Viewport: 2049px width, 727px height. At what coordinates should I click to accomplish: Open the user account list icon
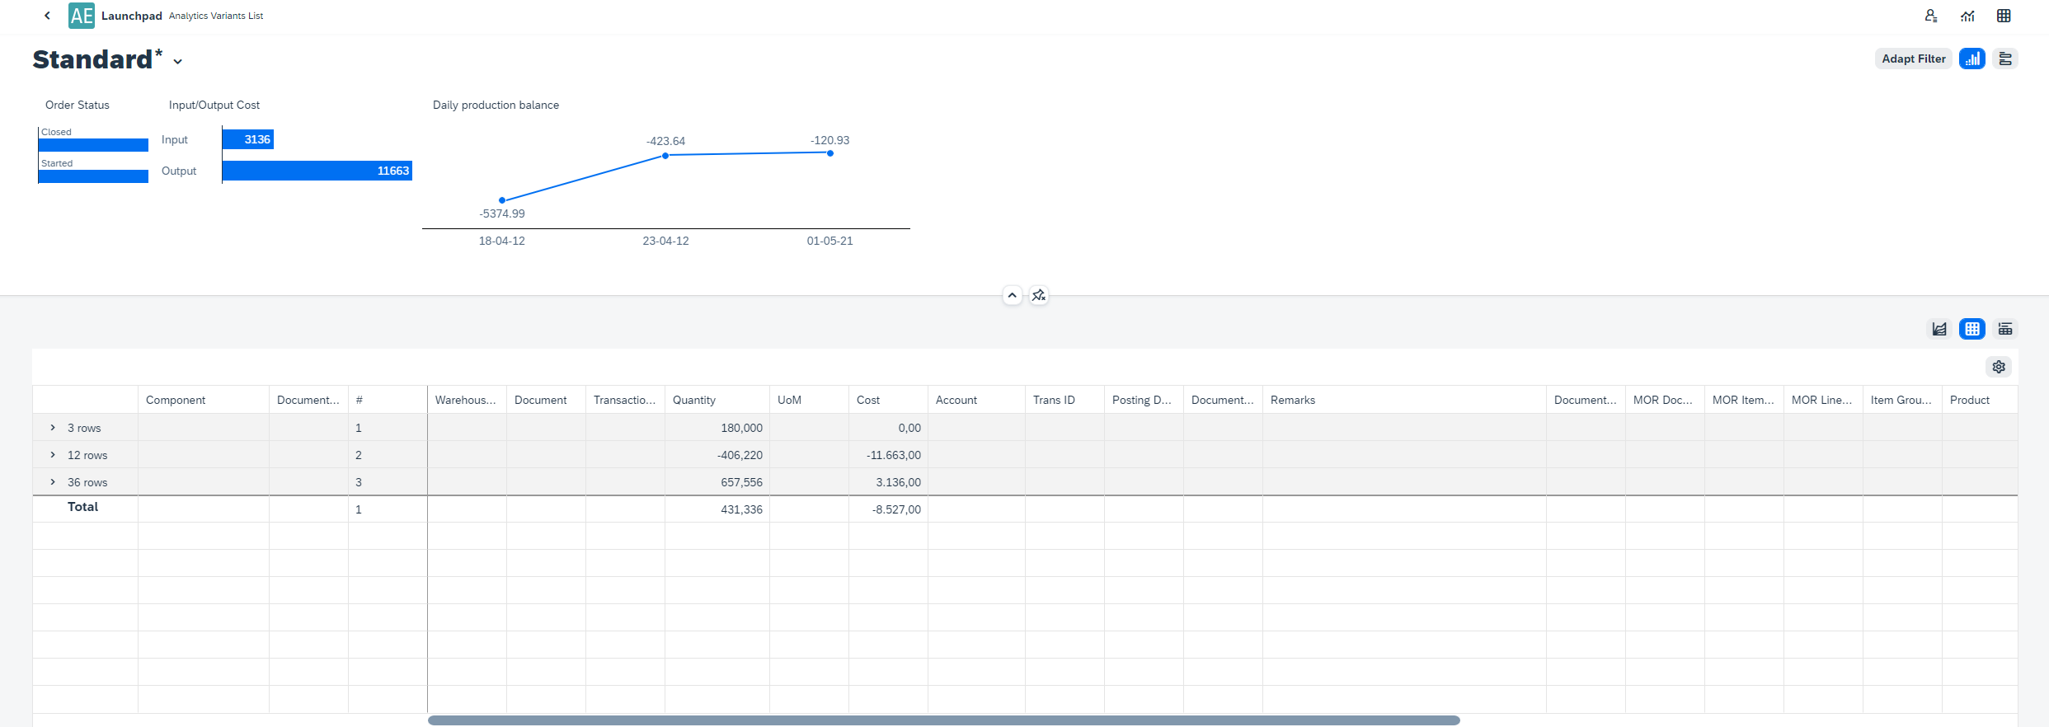click(x=1931, y=16)
